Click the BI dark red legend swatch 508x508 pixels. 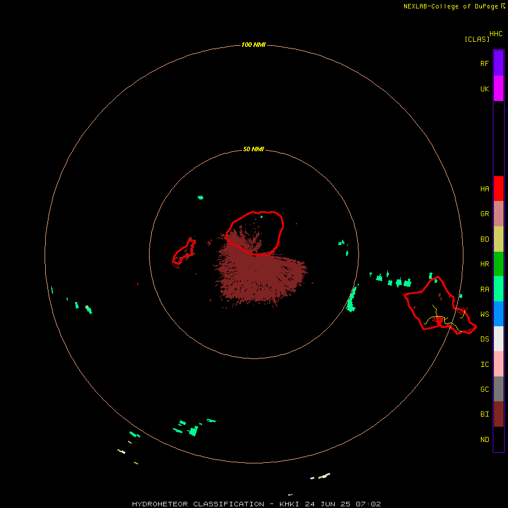(498, 414)
